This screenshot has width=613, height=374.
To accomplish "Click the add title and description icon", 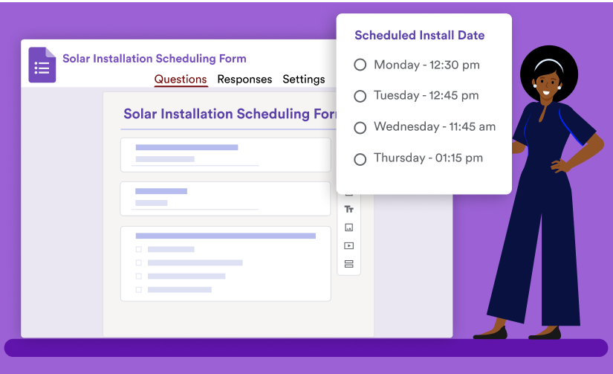I will point(348,210).
